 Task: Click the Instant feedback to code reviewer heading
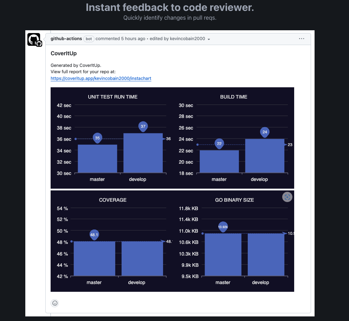pos(170,7)
